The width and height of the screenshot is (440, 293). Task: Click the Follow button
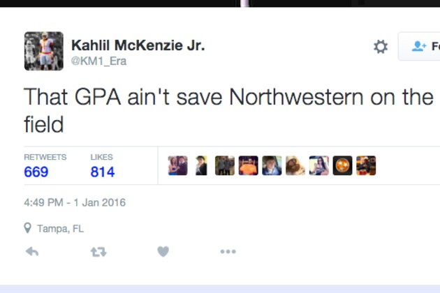click(423, 47)
